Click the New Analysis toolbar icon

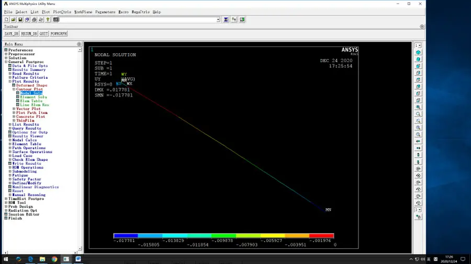6,19
